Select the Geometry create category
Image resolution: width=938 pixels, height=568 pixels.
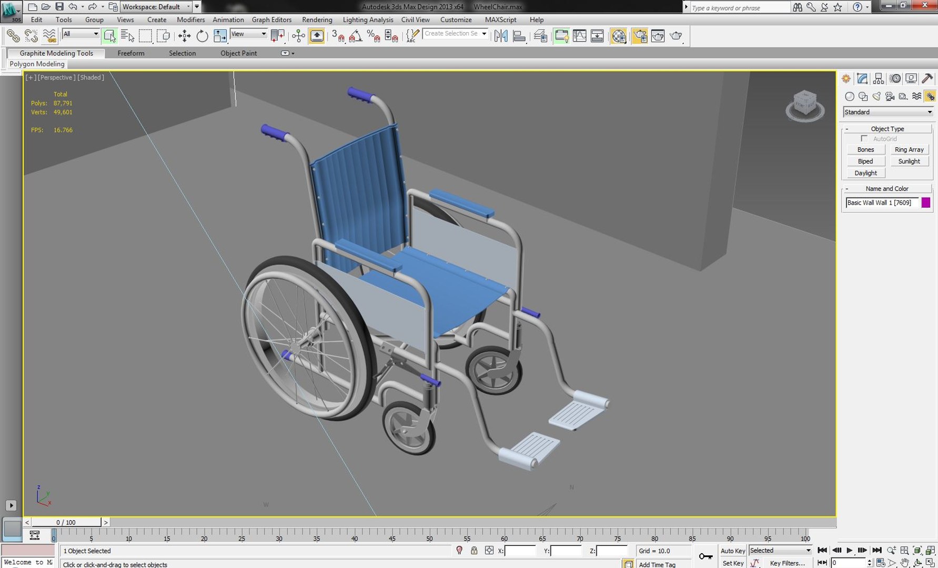(849, 96)
